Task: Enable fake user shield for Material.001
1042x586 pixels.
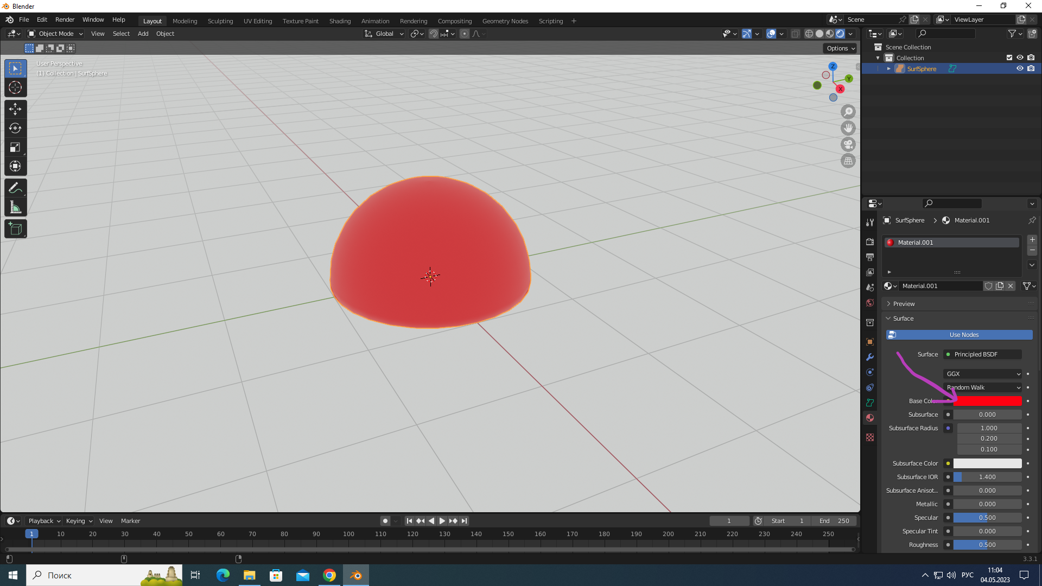Action: coord(989,286)
